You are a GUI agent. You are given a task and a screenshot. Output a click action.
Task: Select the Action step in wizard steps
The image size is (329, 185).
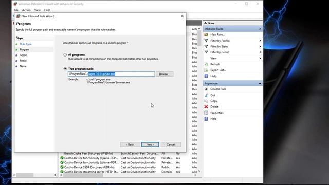click(x=23, y=55)
